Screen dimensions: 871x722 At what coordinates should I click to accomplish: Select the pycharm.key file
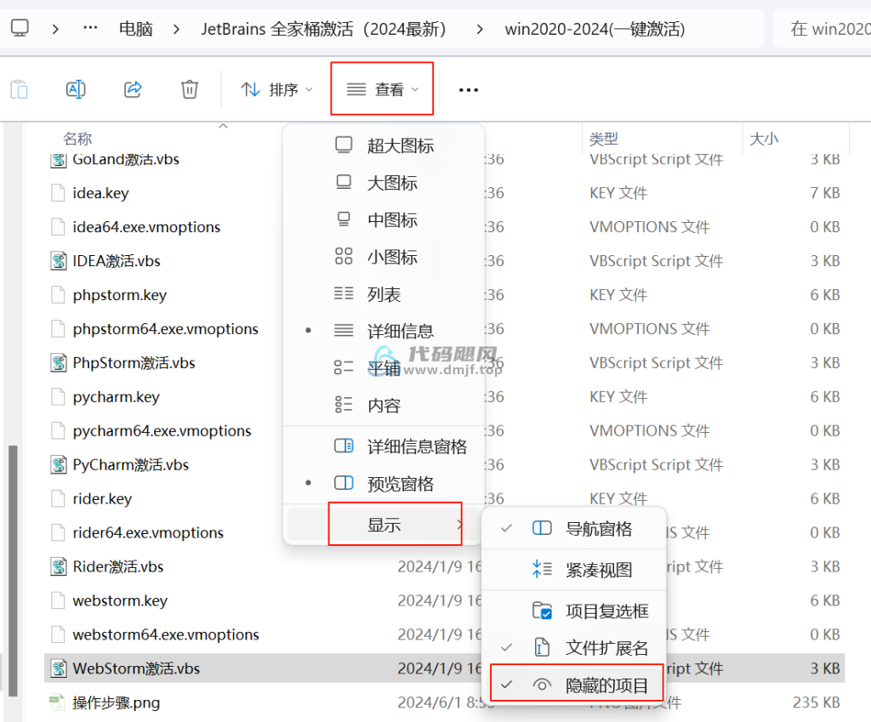[x=116, y=397]
